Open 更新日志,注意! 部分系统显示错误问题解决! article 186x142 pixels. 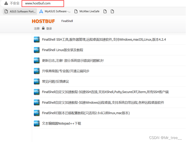(73, 61)
